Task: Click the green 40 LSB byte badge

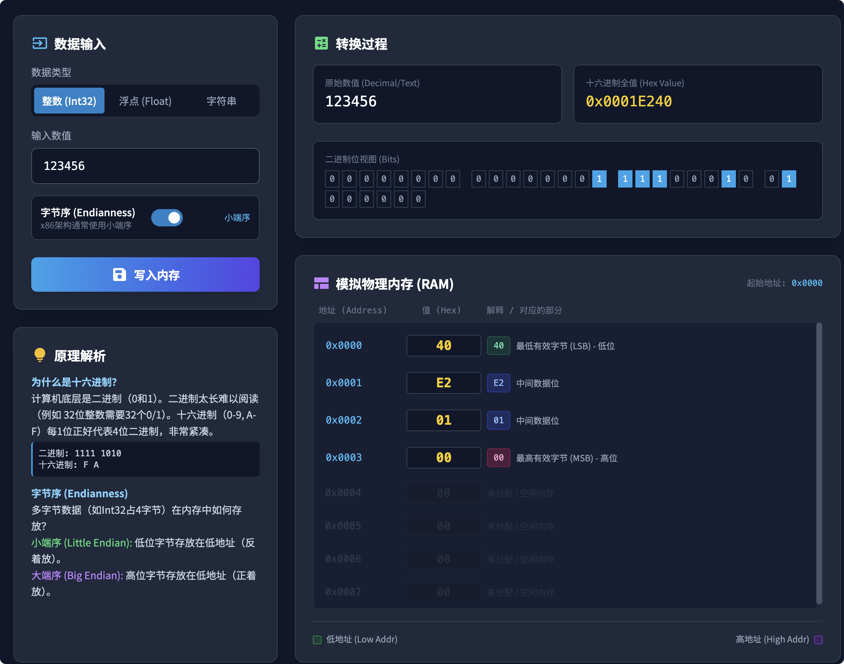Action: tap(498, 346)
